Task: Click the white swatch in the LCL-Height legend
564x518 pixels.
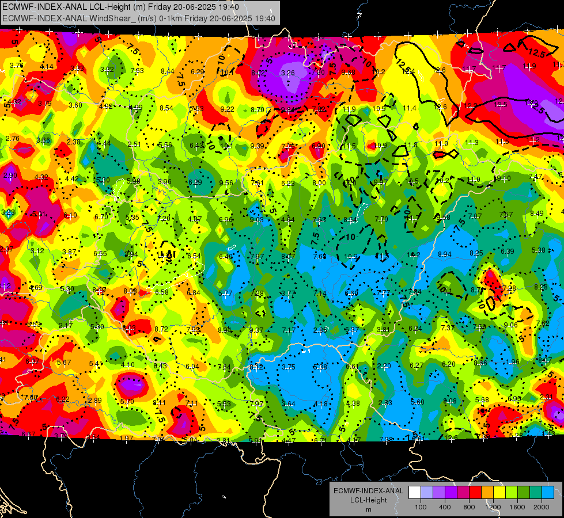Action: [415, 493]
